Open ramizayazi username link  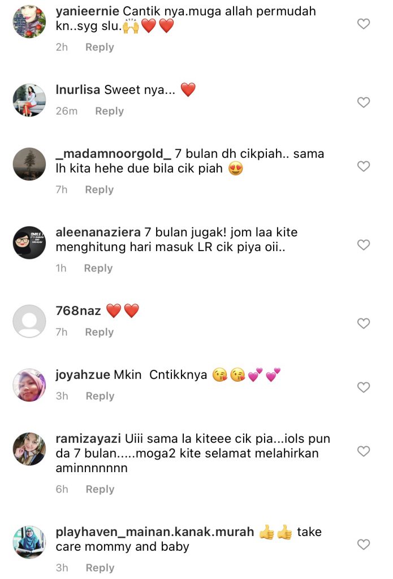click(88, 439)
